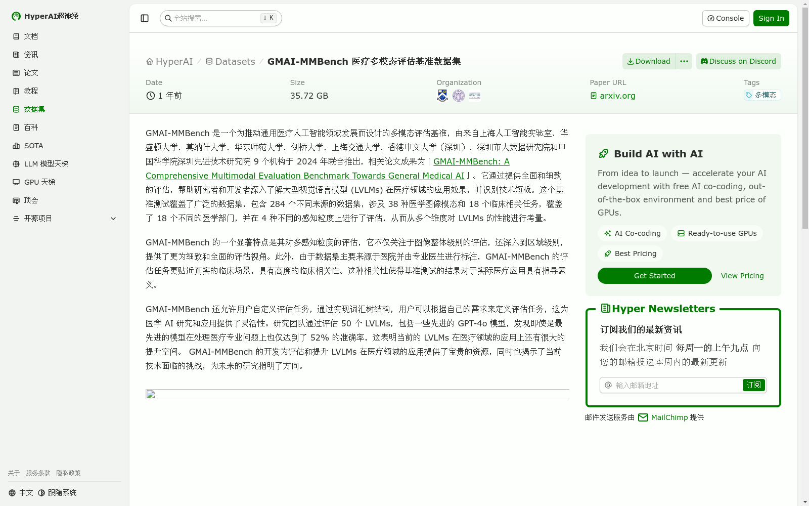Toggle the sidebar panel icon
The height and width of the screenshot is (506, 809).
point(145,18)
